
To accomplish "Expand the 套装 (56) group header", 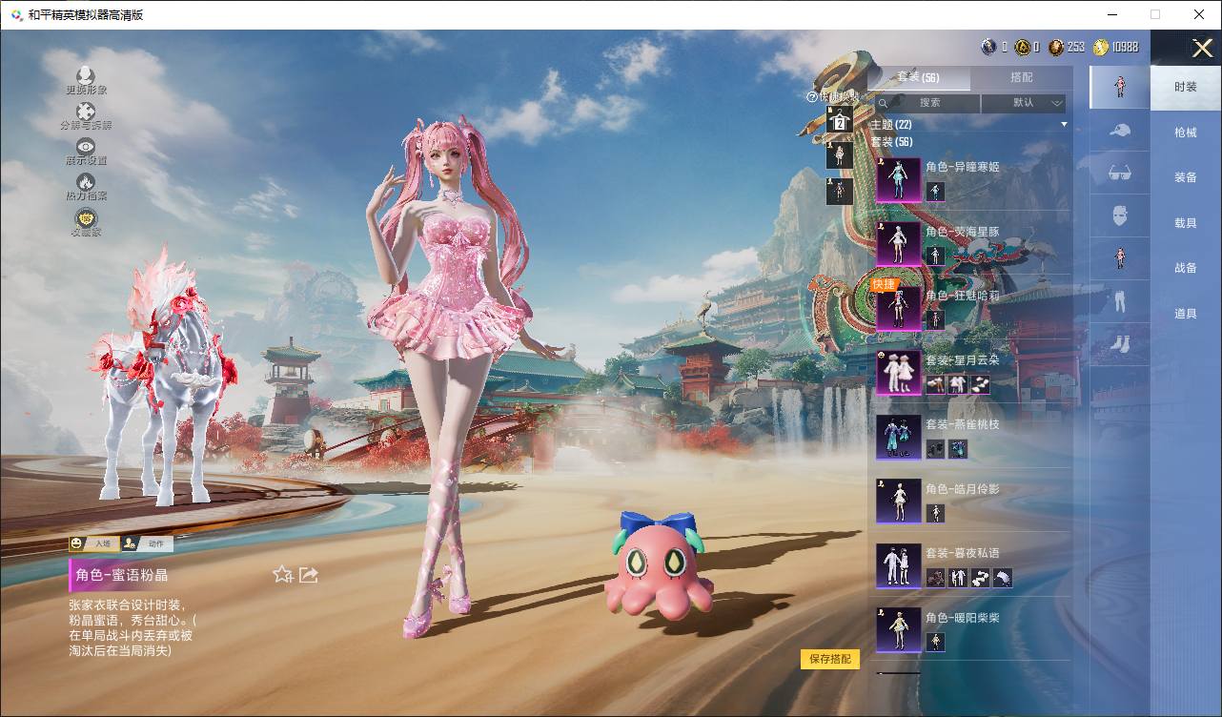I will click(x=892, y=142).
